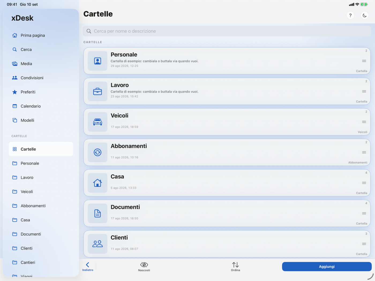Open Prima pagina in the sidebar

(41, 35)
